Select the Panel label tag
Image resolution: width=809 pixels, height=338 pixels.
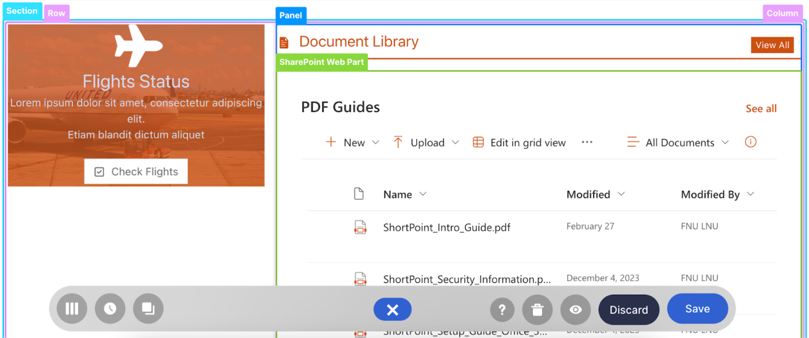291,15
